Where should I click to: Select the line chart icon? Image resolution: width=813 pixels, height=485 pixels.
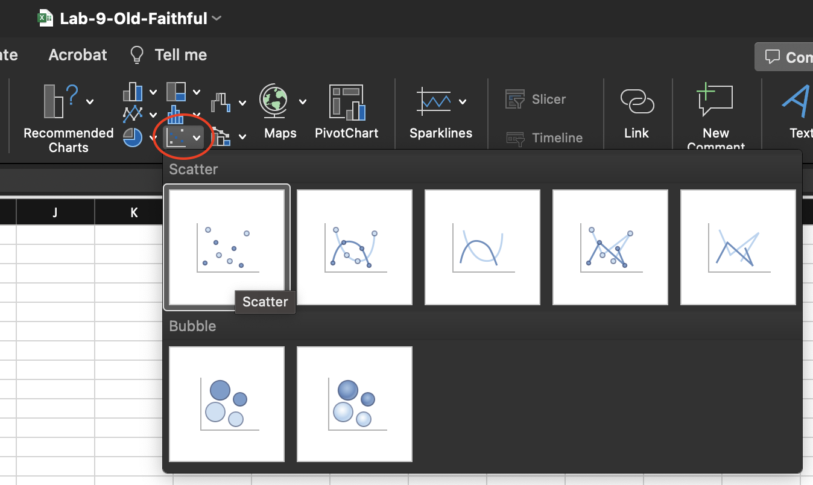[x=133, y=113]
